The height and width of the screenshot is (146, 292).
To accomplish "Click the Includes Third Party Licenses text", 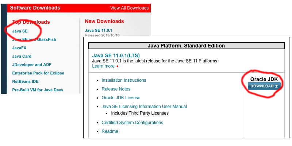I will [x=140, y=113].
